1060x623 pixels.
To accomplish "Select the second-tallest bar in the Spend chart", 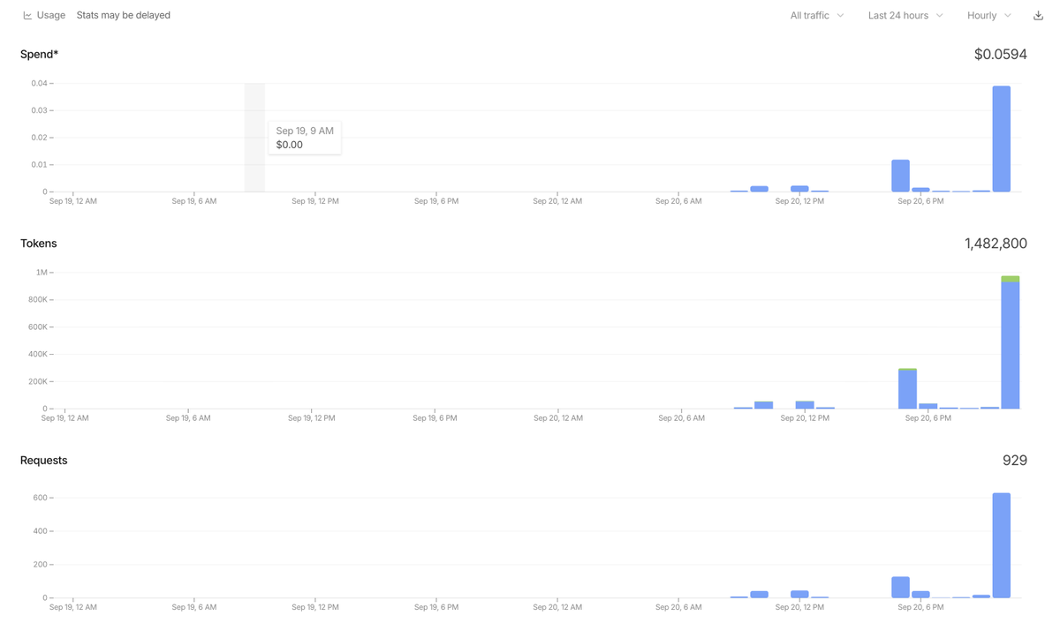I will click(x=900, y=176).
